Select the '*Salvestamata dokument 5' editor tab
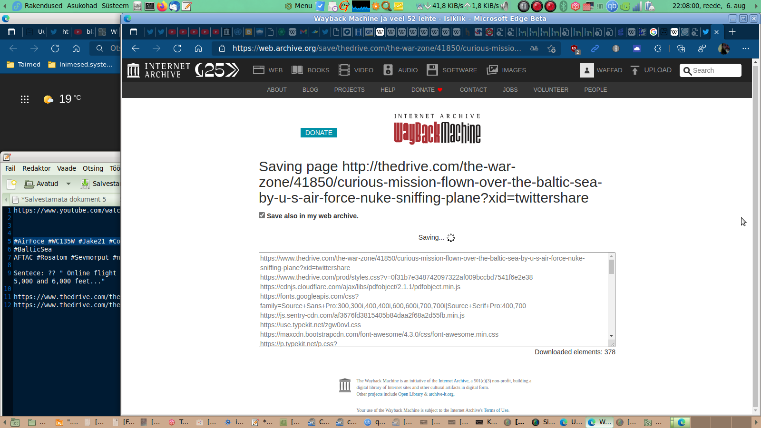The width and height of the screenshot is (761, 428). 63,199
